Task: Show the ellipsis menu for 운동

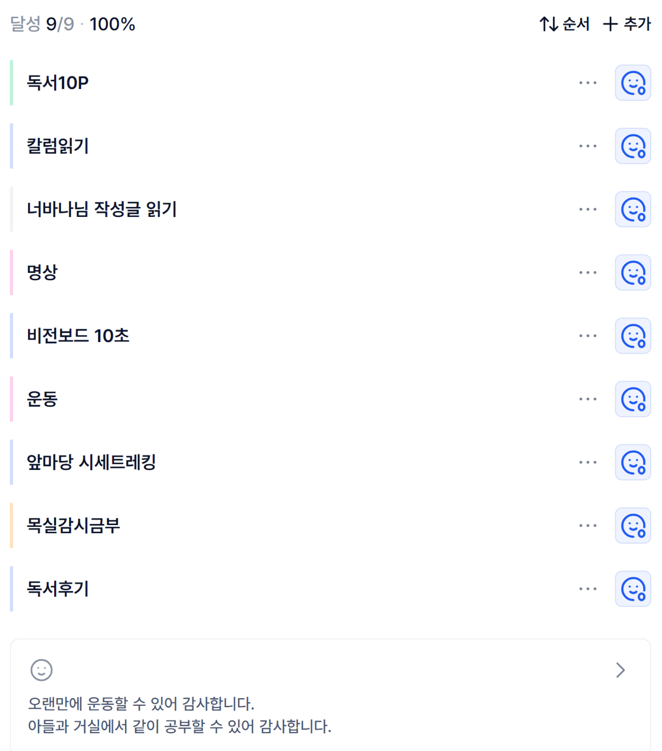Action: 587,399
